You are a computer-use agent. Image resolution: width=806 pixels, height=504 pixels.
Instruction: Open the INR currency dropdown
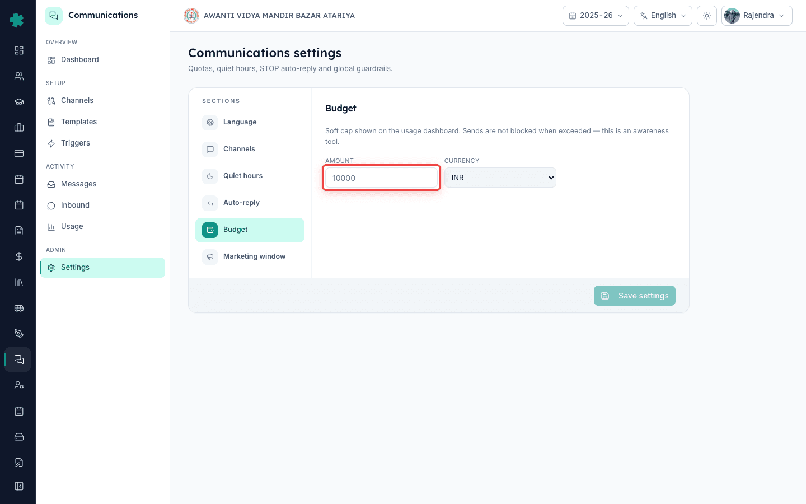(x=500, y=178)
